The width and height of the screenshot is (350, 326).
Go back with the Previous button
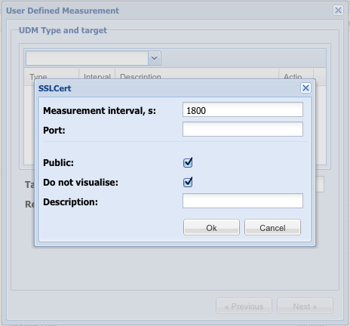pos(244,306)
